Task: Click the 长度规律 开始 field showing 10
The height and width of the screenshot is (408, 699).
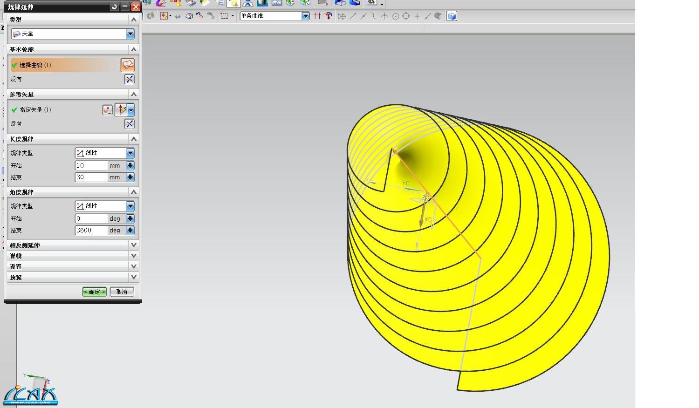Action: [91, 165]
